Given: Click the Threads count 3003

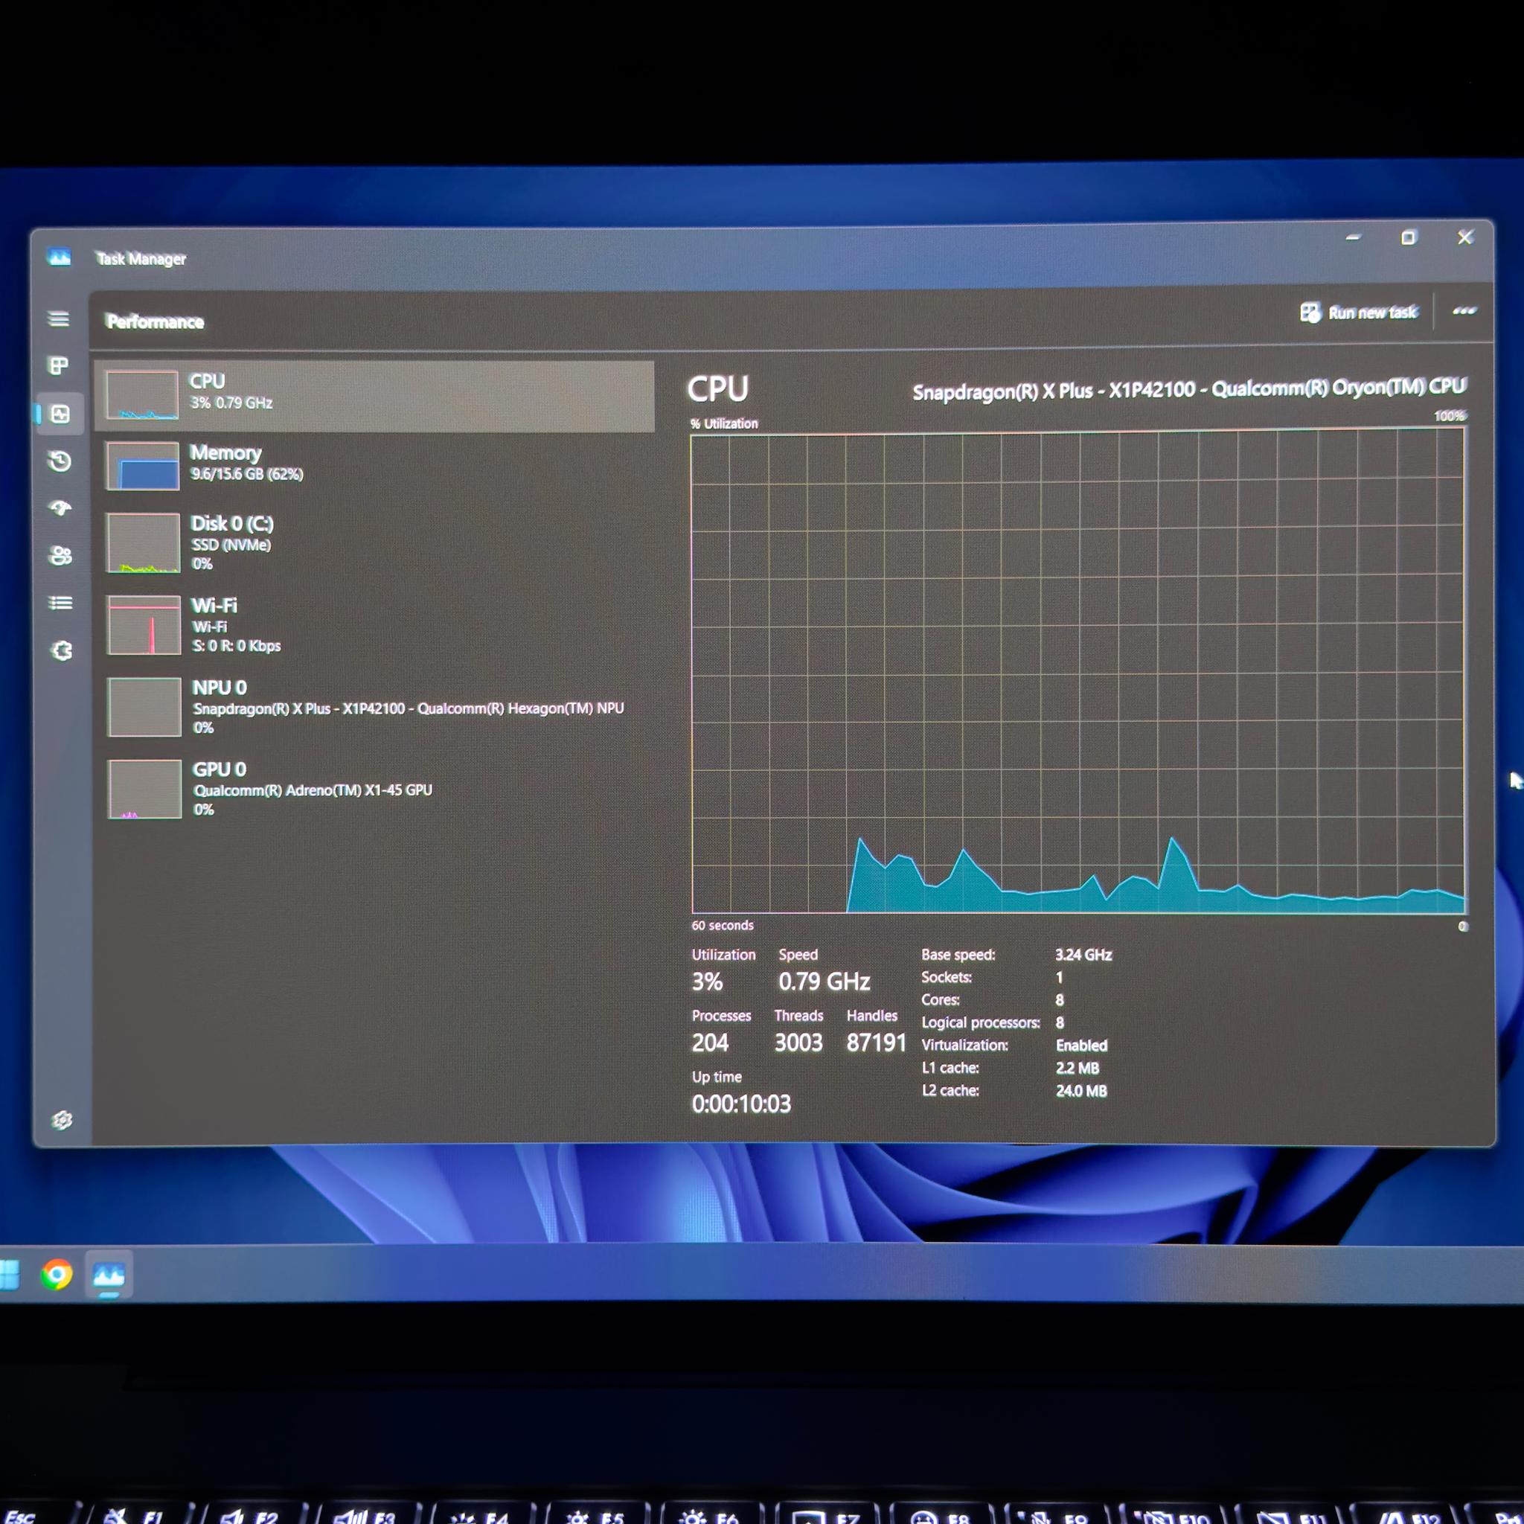Looking at the screenshot, I should tap(798, 1043).
